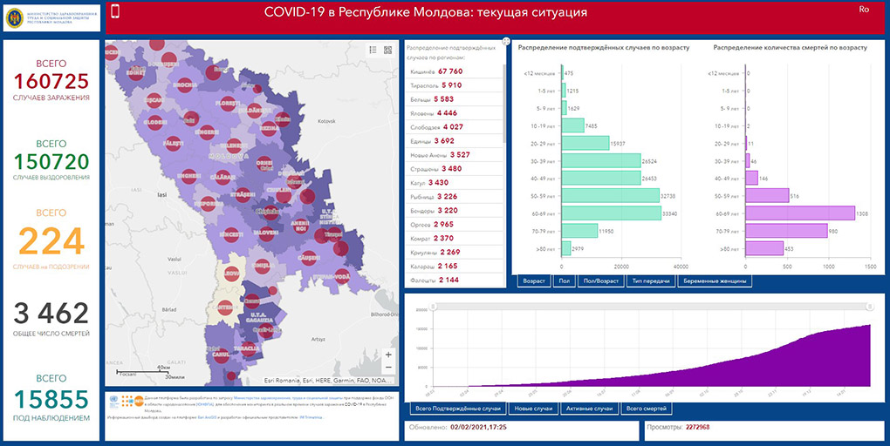Screen dimensions: 890x446
Task: Switch language to Ro
Action: 864,10
